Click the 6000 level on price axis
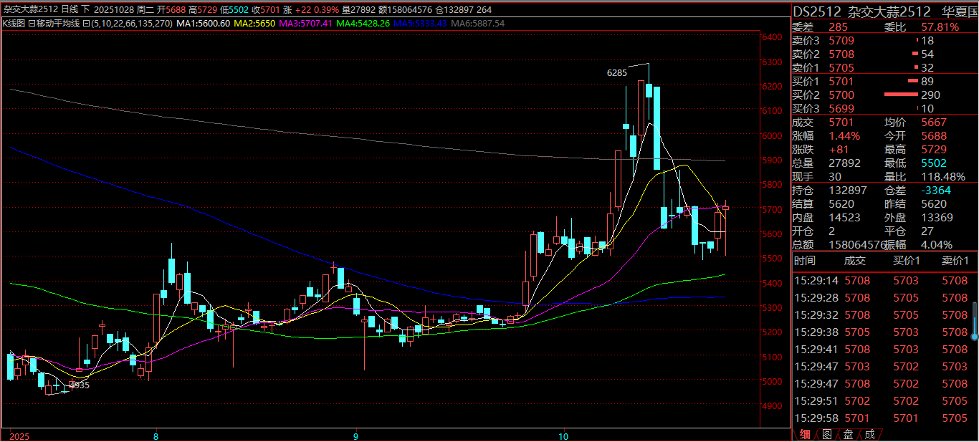 771,135
